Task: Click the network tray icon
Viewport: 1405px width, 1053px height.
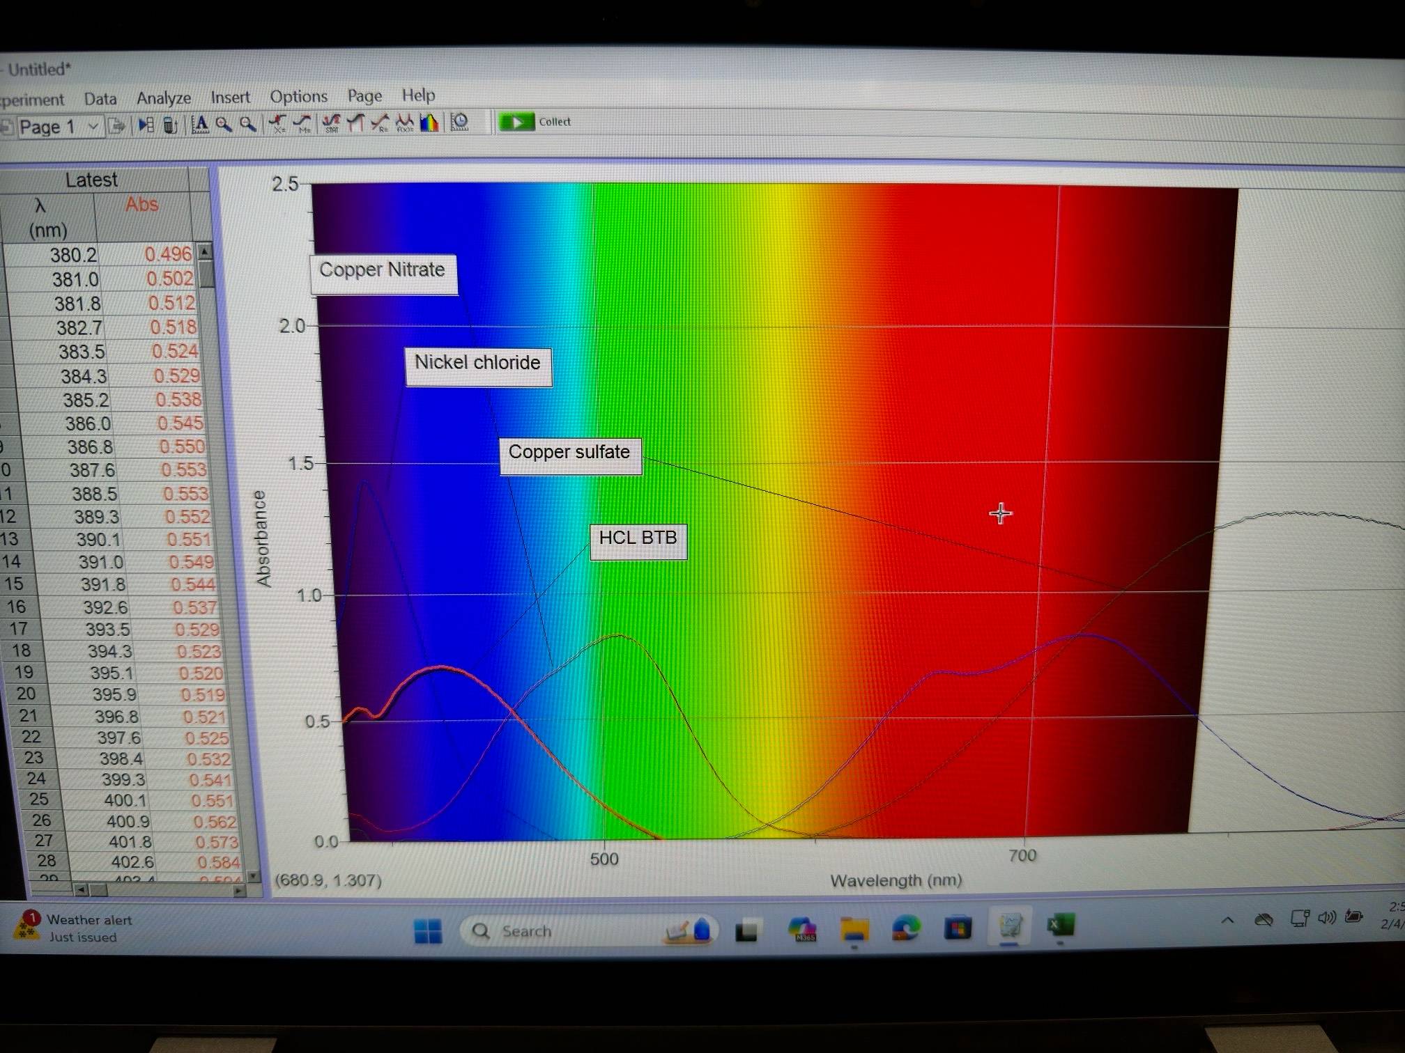Action: 1300,919
